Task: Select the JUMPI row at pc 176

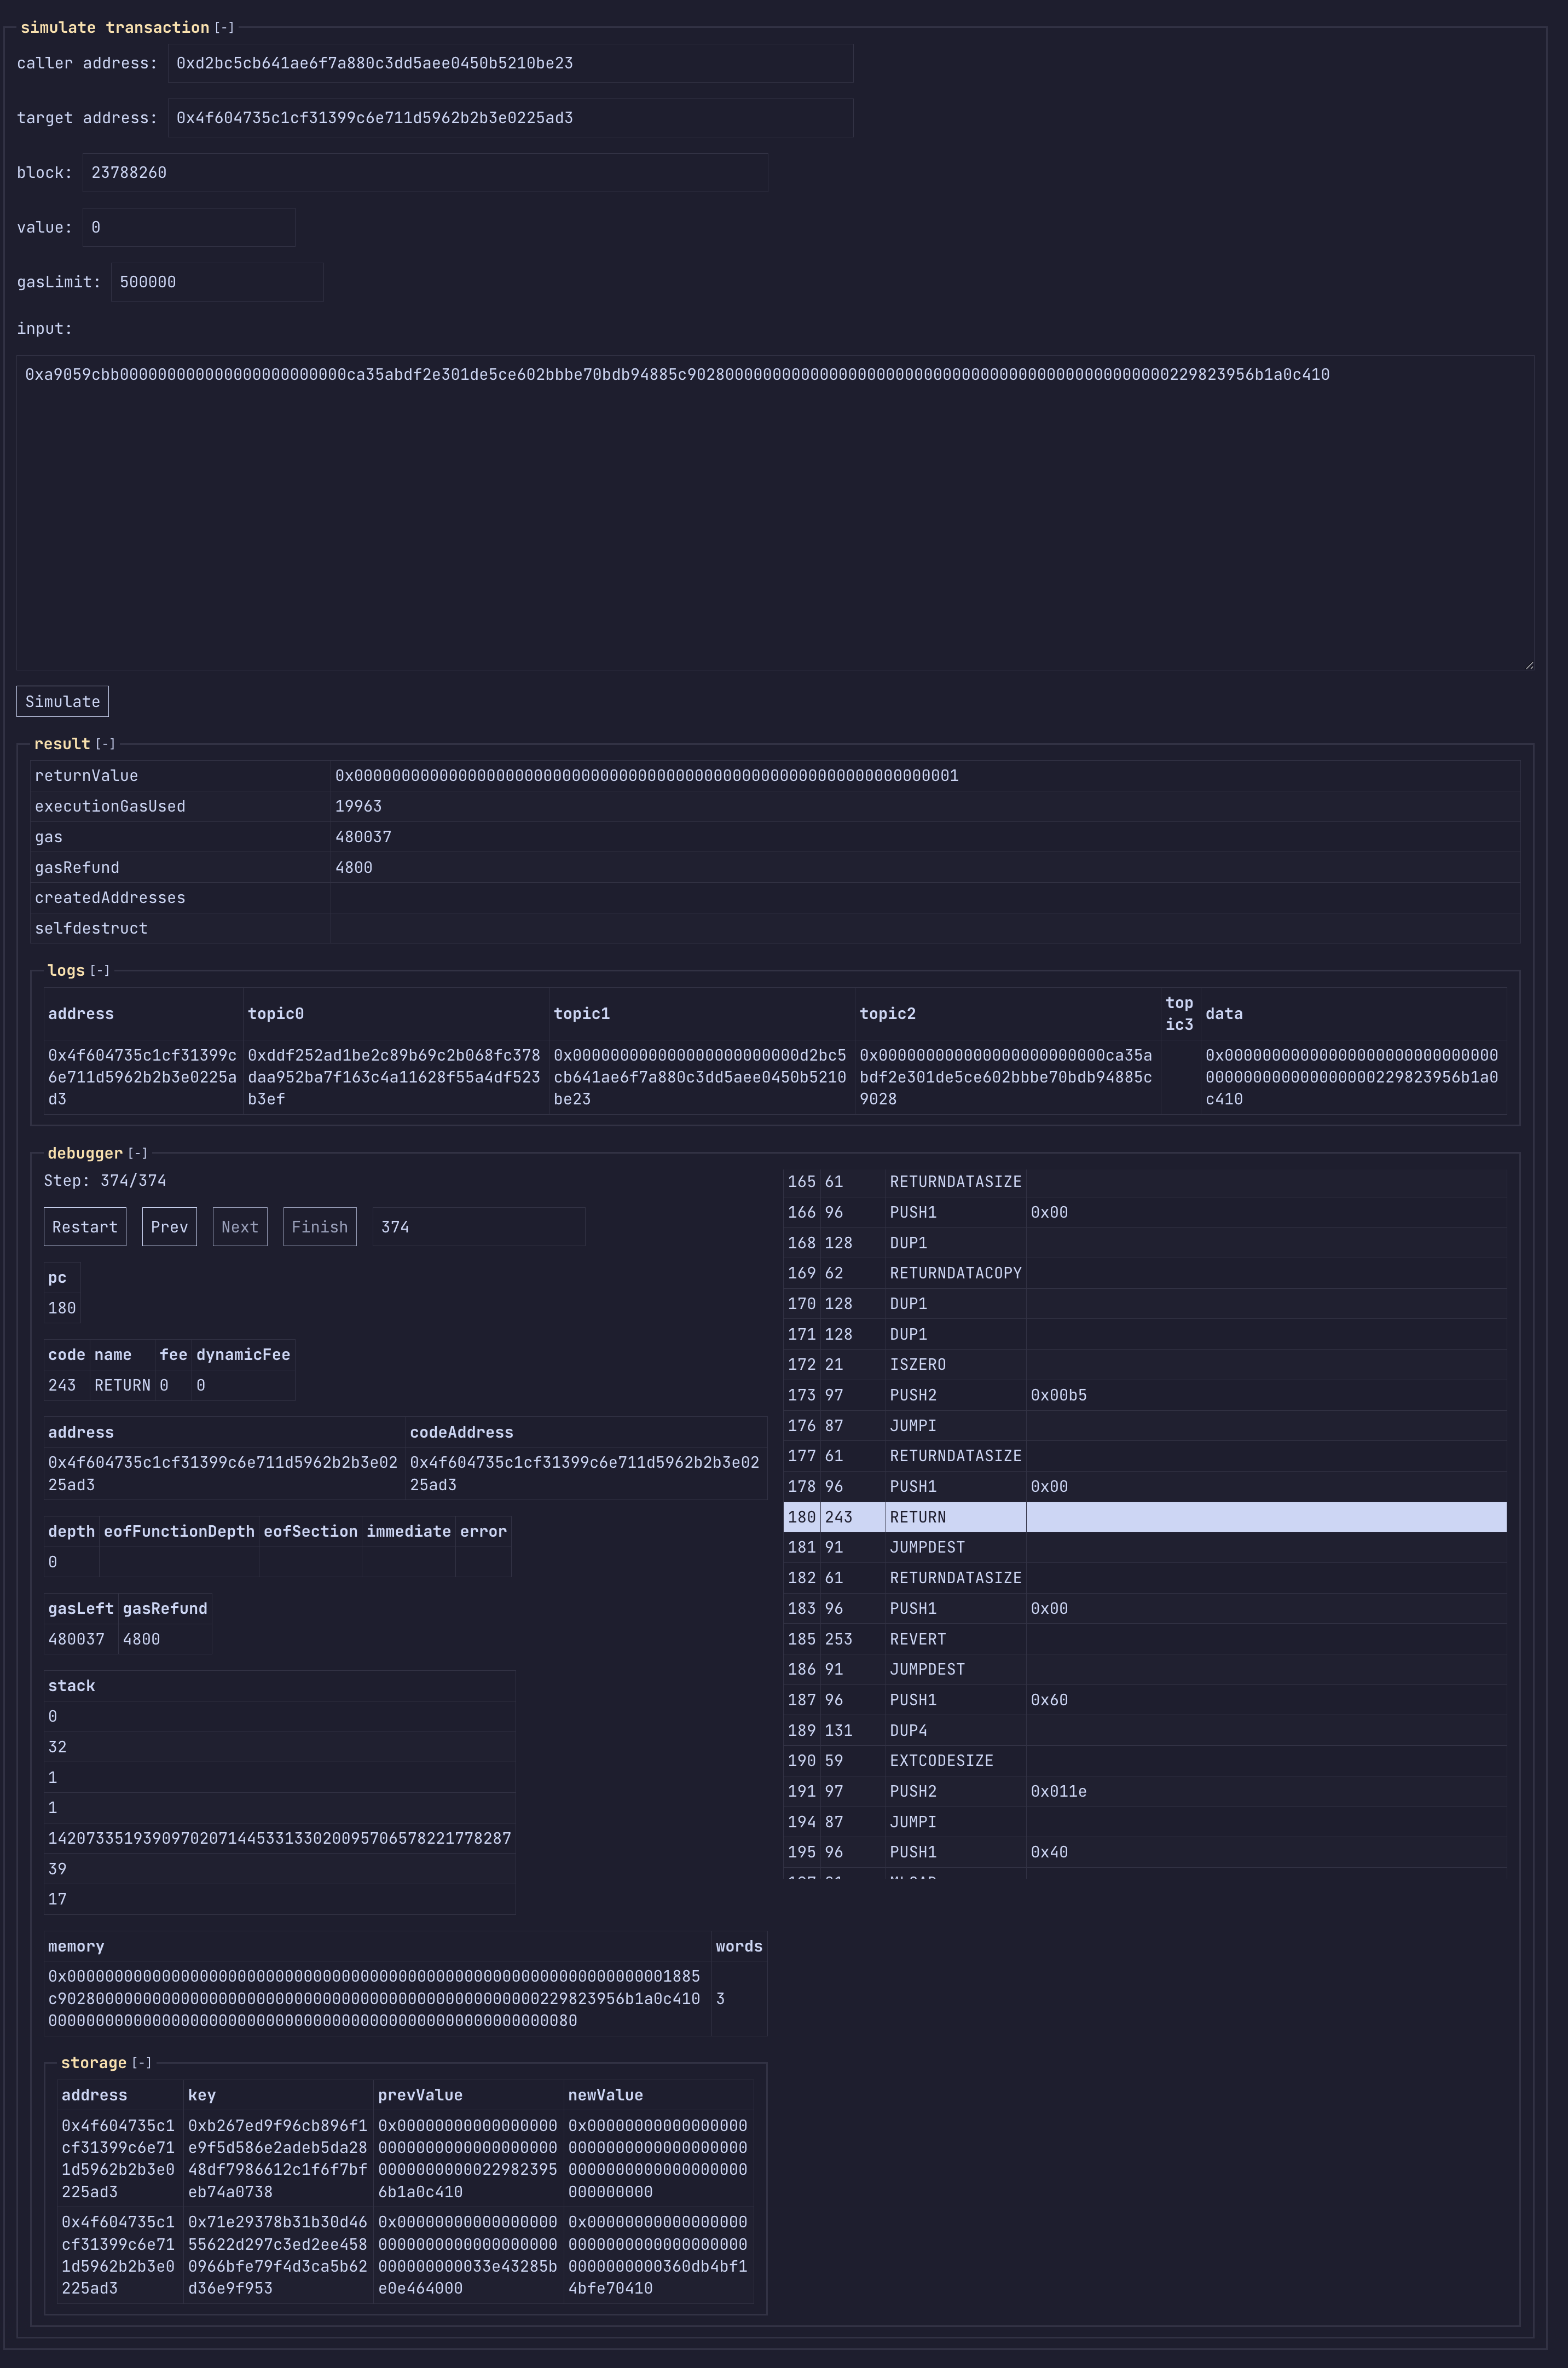Action: (x=1145, y=1425)
